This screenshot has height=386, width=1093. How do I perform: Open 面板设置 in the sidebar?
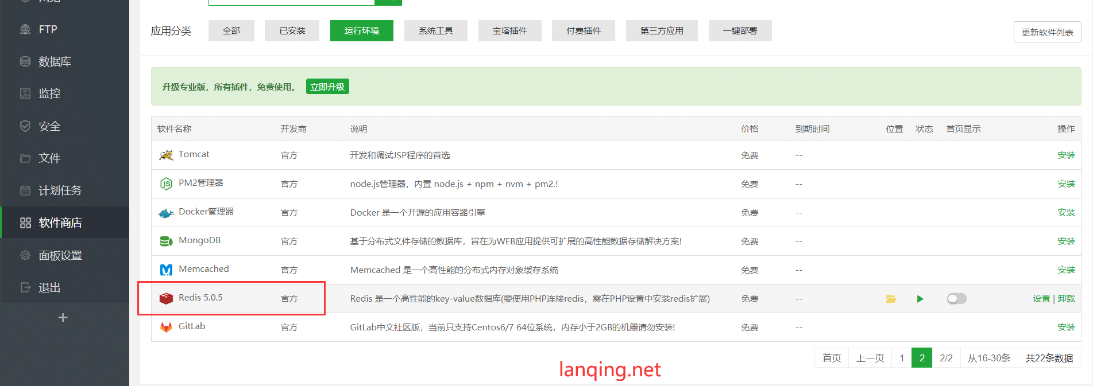[x=64, y=255]
